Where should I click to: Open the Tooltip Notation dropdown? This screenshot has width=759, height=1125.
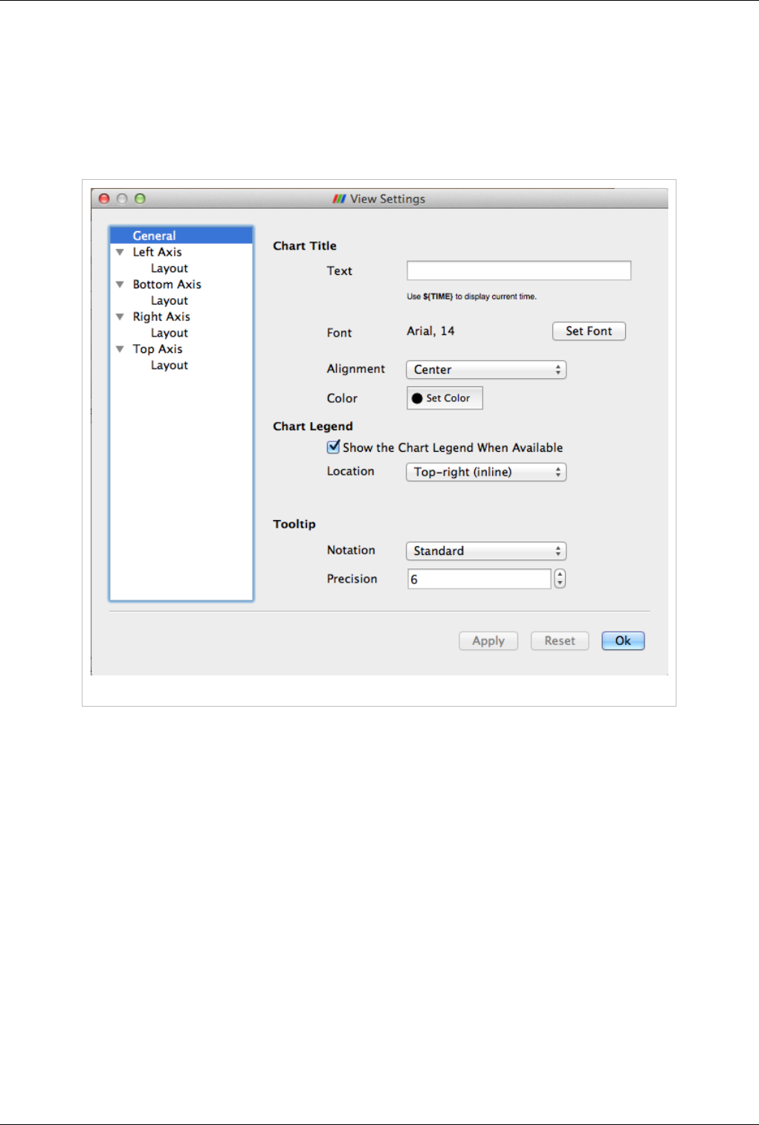click(486, 551)
